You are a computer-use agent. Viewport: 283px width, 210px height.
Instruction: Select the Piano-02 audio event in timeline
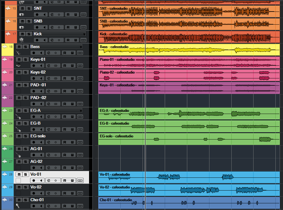[x=188, y=75]
